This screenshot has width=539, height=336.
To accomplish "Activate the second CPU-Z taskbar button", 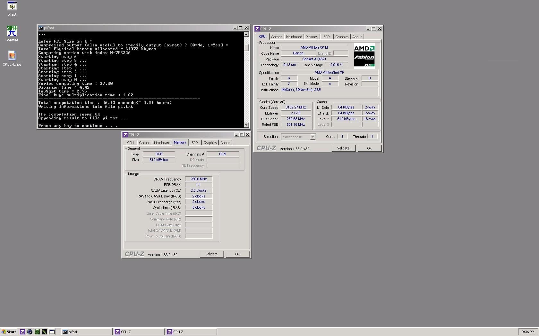I will 191,332.
